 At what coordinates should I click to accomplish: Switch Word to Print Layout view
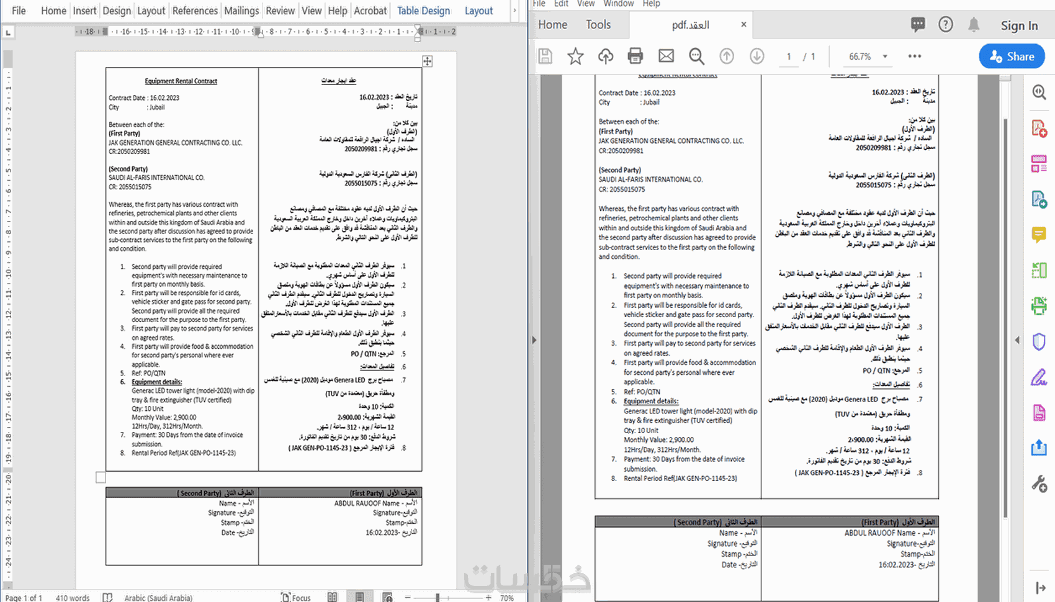tap(360, 597)
